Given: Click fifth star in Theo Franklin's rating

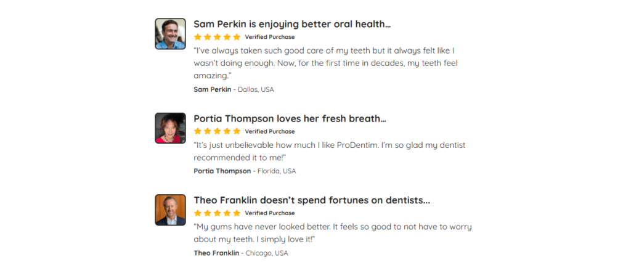Looking at the screenshot, I should point(237,213).
